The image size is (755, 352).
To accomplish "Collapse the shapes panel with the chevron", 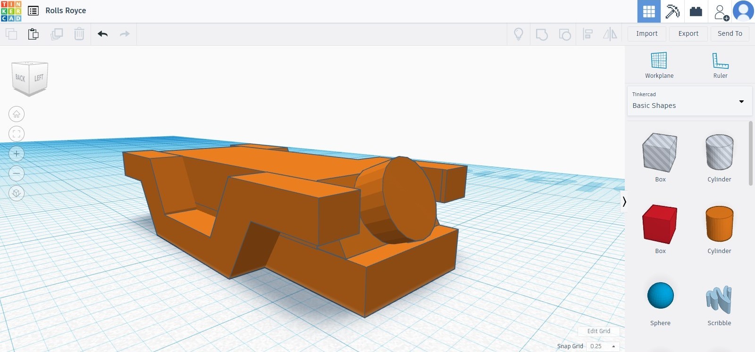I will click(x=624, y=202).
